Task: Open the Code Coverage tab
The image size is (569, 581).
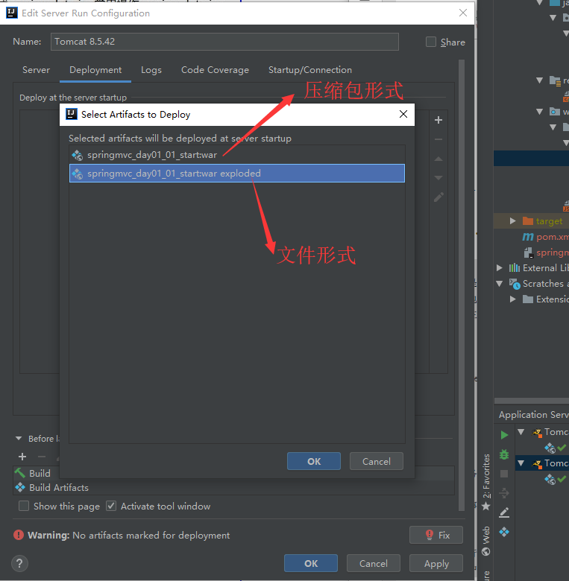Action: (215, 70)
